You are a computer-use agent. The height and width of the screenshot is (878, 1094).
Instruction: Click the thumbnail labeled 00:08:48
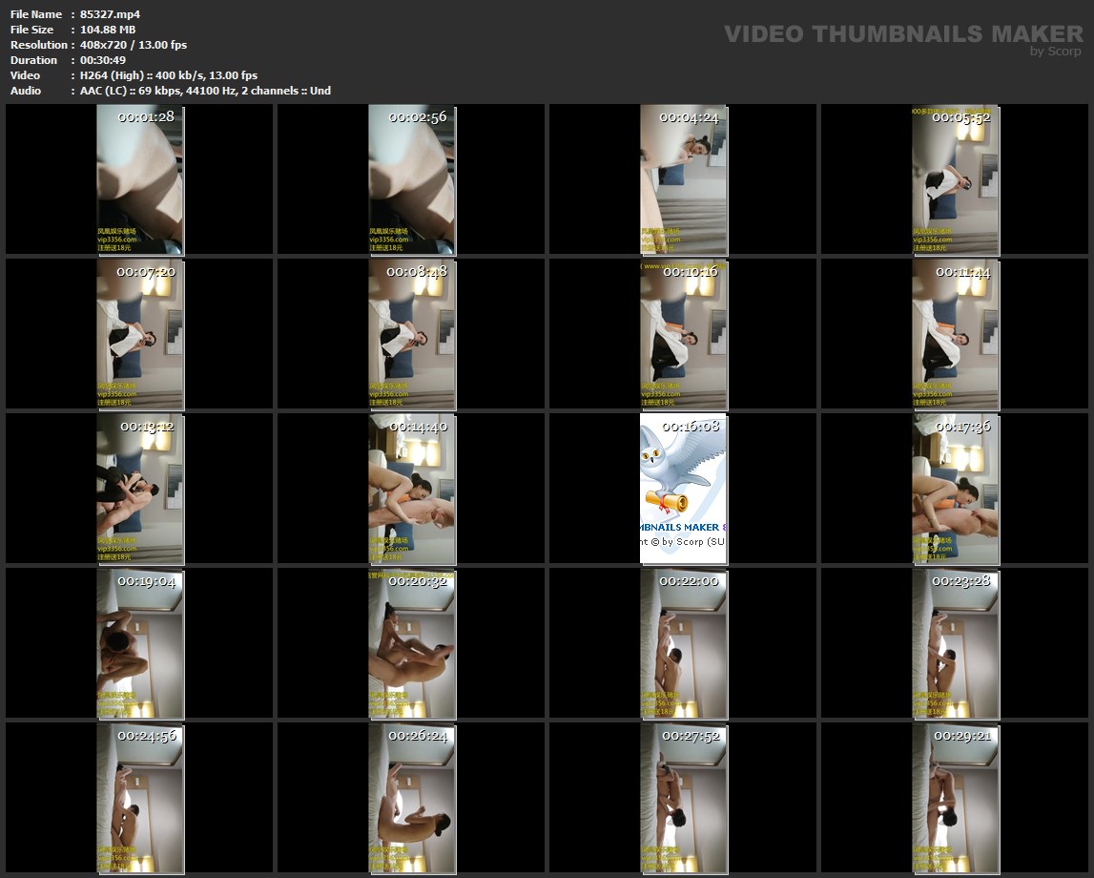412,334
